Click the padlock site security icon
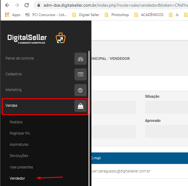The width and height of the screenshot is (188, 186). click(x=39, y=5)
